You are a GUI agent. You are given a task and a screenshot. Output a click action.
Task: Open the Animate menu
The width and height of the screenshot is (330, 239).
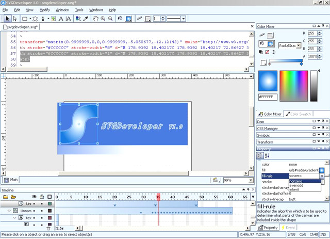(x=62, y=10)
